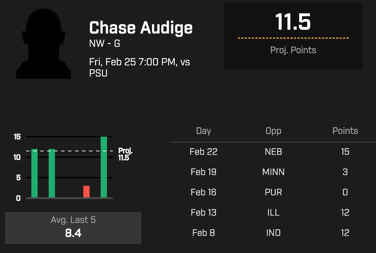Click the Proj. Points label

tap(293, 50)
